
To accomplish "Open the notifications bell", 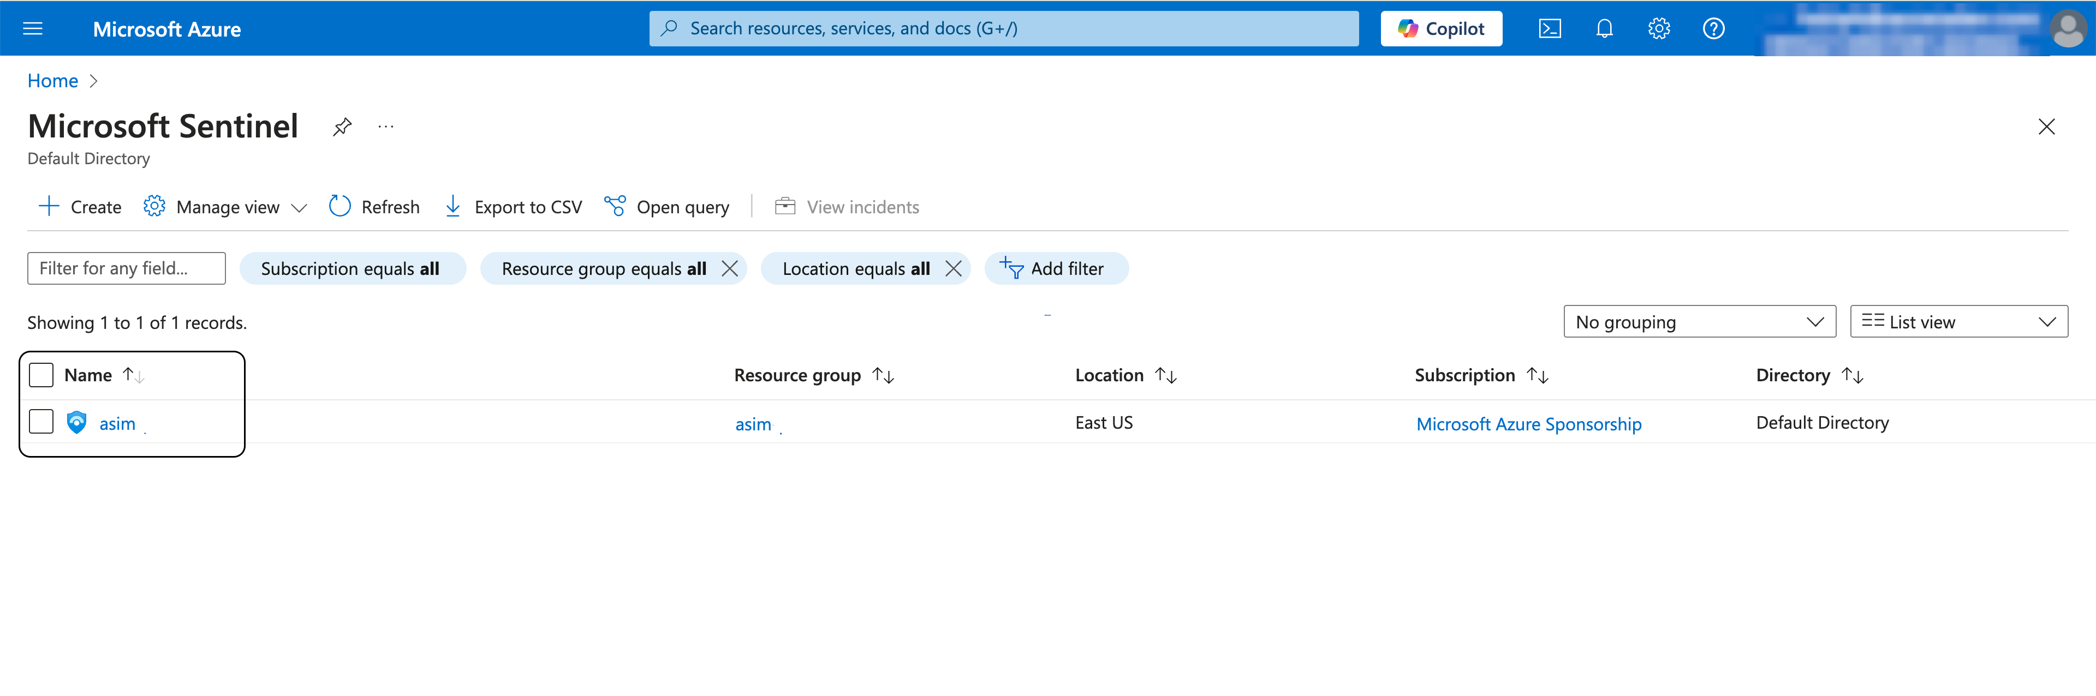I will pyautogui.click(x=1604, y=29).
